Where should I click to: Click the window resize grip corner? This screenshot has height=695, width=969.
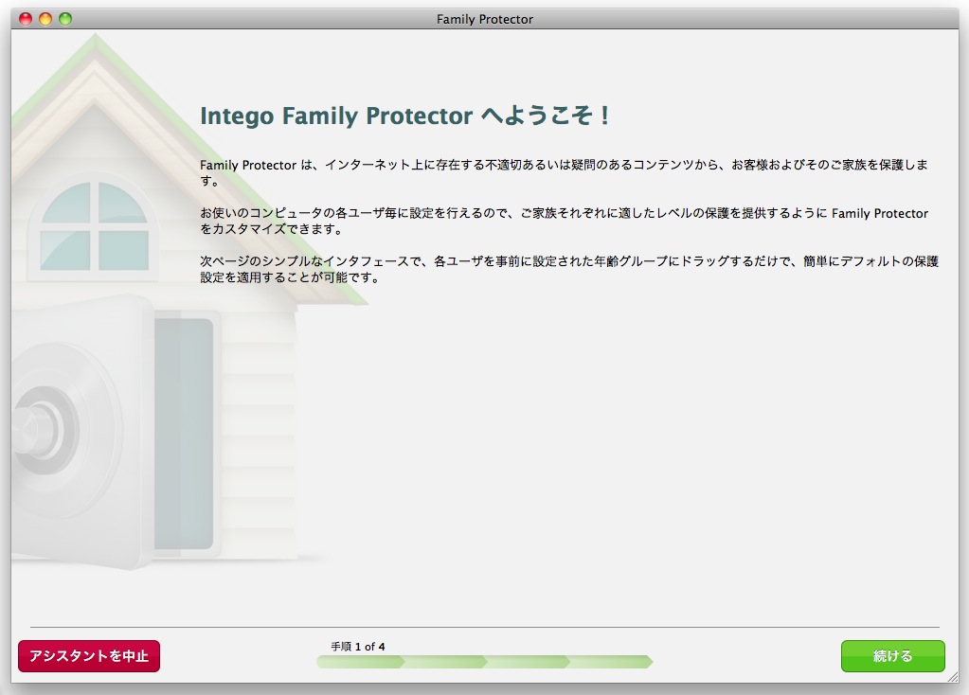(953, 677)
